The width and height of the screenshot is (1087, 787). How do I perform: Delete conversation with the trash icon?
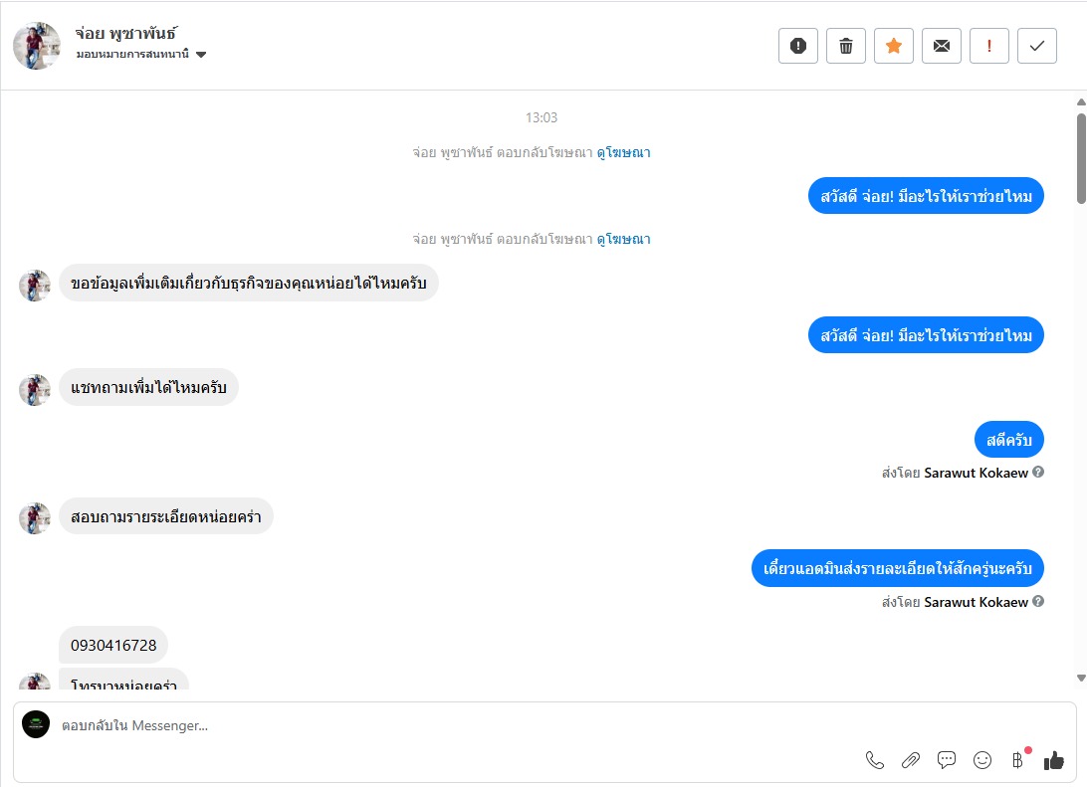[846, 46]
